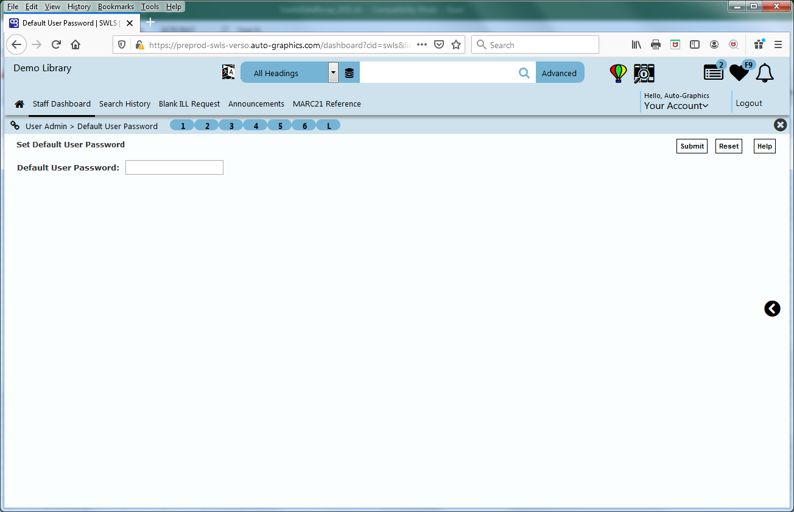Click the Default User Password input field
Image resolution: width=794 pixels, height=512 pixels.
174,167
